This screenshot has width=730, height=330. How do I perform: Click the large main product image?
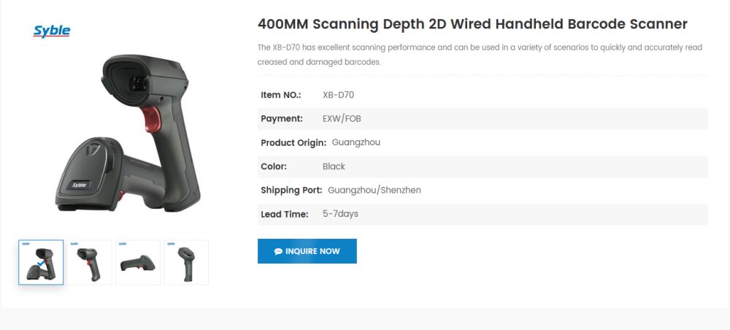(x=128, y=135)
